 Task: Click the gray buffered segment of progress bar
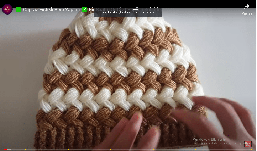pyautogui.click(x=9, y=150)
